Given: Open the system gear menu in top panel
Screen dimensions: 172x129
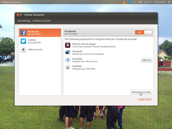Looking at the screenshot, I should tap(169, 2).
